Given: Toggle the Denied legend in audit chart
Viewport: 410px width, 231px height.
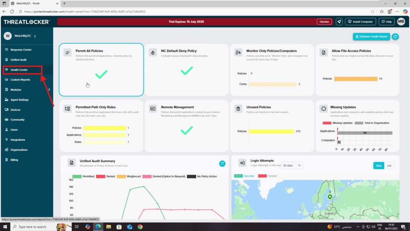Looking at the screenshot, I should point(105,176).
